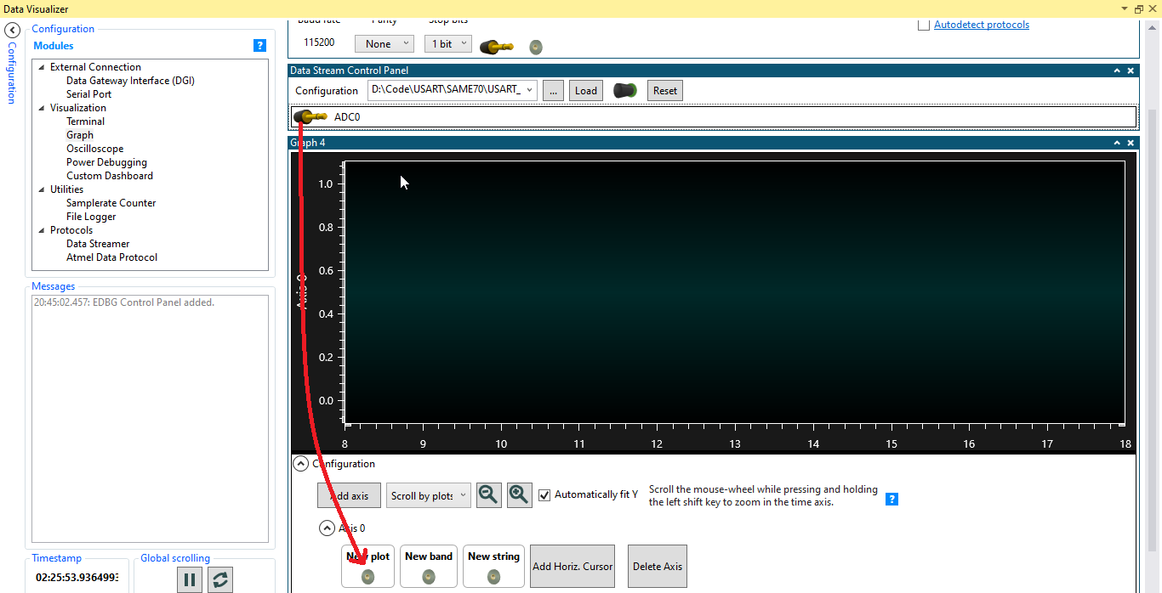
Task: Pause global scrolling
Action: click(x=190, y=580)
